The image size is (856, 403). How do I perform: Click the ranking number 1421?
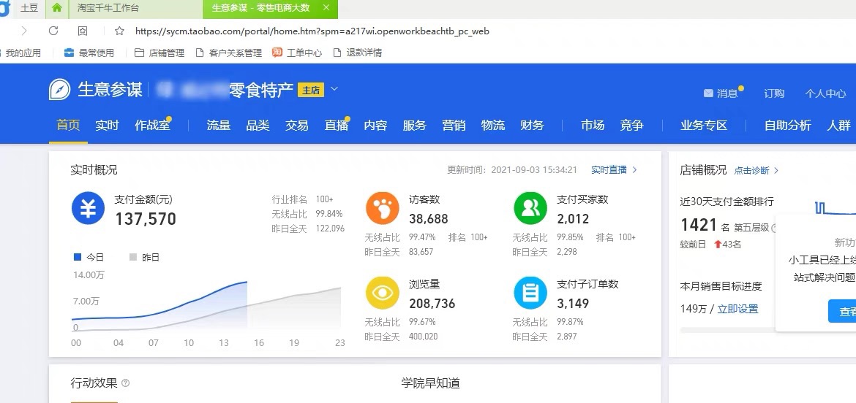click(x=698, y=224)
